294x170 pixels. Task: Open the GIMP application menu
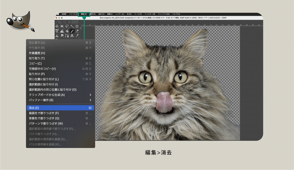pyautogui.click(x=64, y=14)
